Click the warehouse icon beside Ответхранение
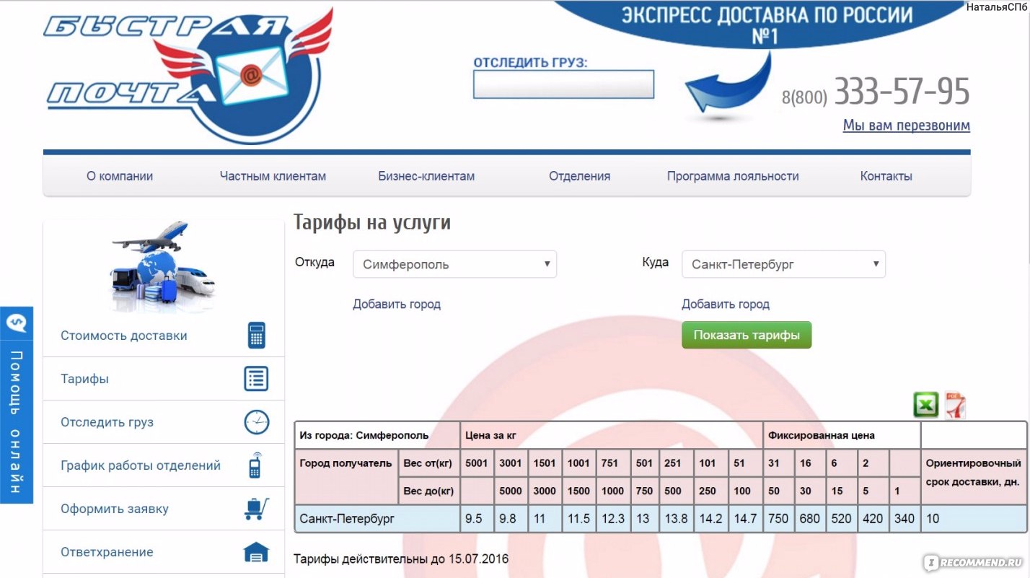1030x578 pixels. point(256,553)
